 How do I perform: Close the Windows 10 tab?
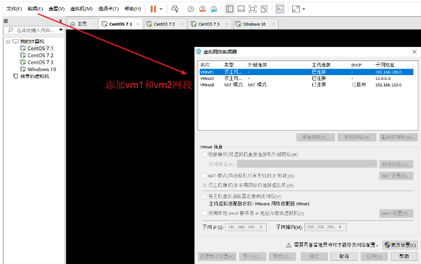pyautogui.click(x=274, y=24)
